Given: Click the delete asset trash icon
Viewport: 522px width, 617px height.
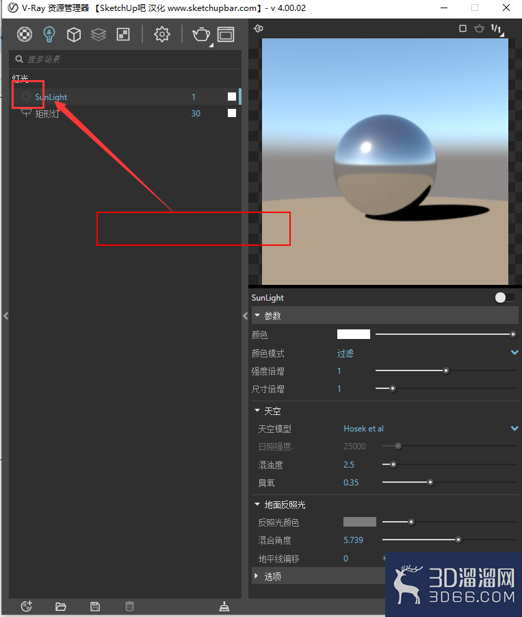Looking at the screenshot, I should pos(129,606).
